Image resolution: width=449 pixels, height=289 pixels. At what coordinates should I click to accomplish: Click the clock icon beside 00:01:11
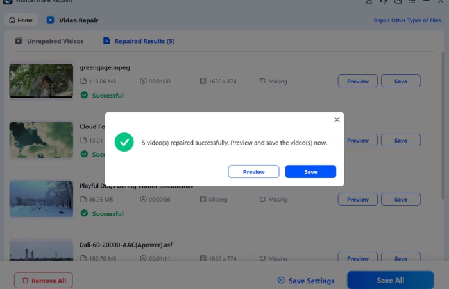click(143, 258)
